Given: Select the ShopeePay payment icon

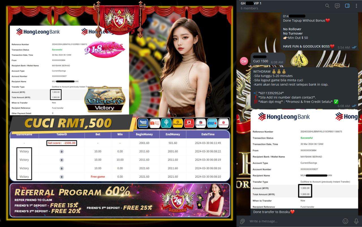Looking at the screenshot, I should [x=155, y=123].
